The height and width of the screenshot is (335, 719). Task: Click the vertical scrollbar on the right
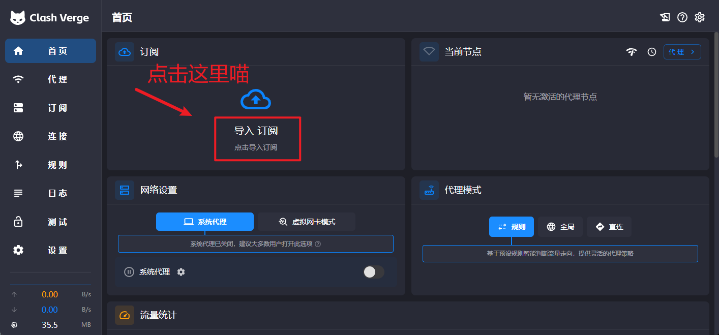716,95
